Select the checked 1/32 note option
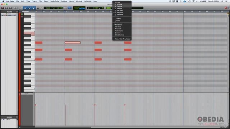The image size is (230, 129). tap(122, 13)
